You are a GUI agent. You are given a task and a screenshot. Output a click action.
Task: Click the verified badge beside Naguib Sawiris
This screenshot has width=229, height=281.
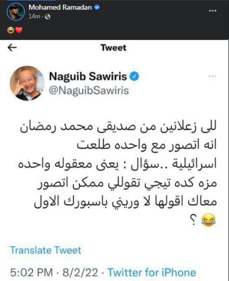tap(134, 76)
